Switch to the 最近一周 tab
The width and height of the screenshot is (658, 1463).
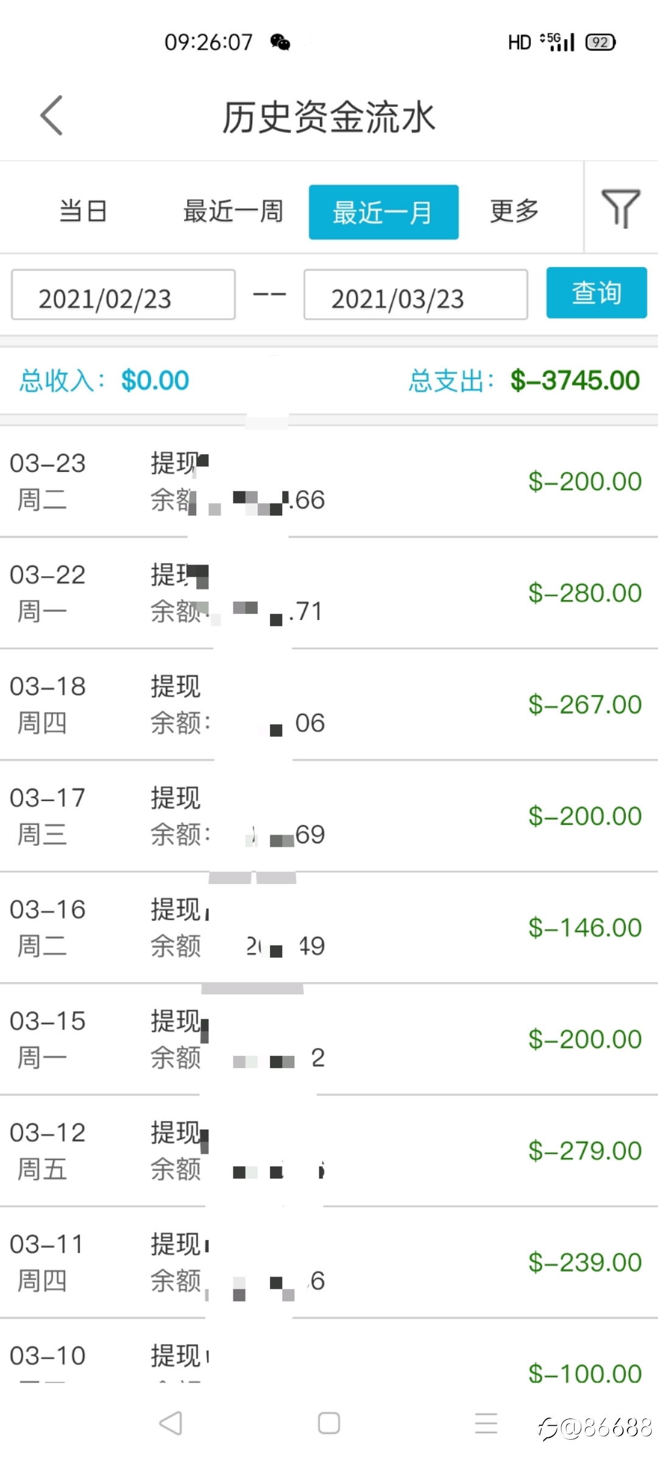233,212
